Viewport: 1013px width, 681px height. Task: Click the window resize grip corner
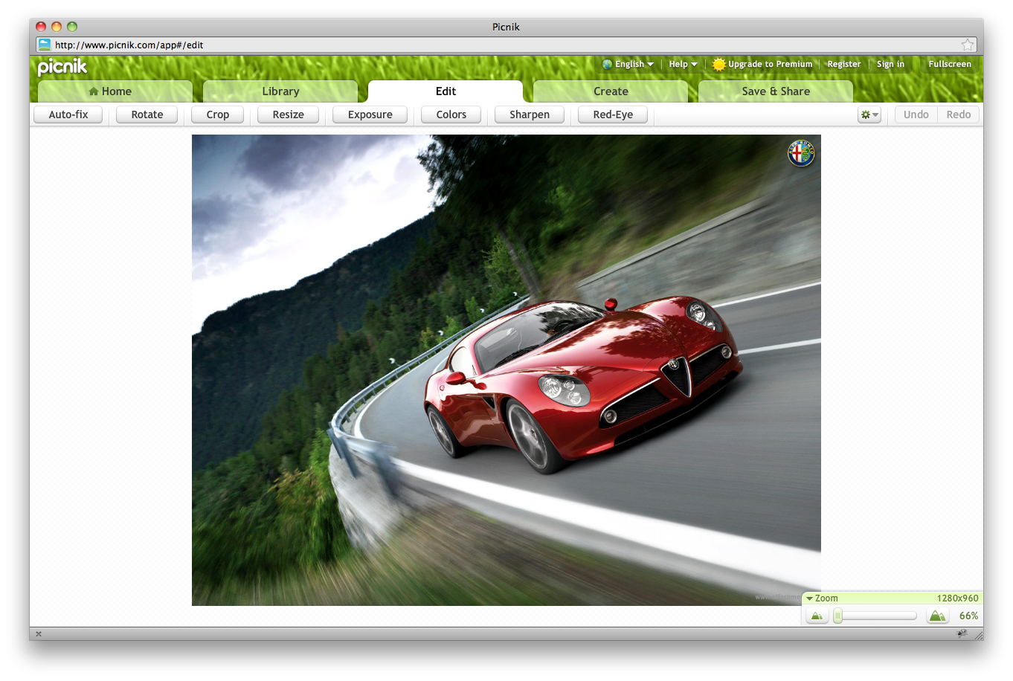coord(977,634)
